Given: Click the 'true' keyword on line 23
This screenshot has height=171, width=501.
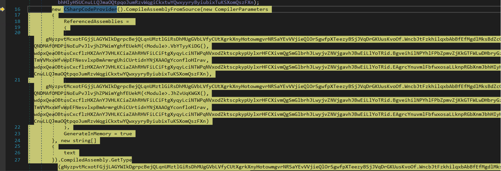Looking at the screenshot, I should click(x=126, y=134).
